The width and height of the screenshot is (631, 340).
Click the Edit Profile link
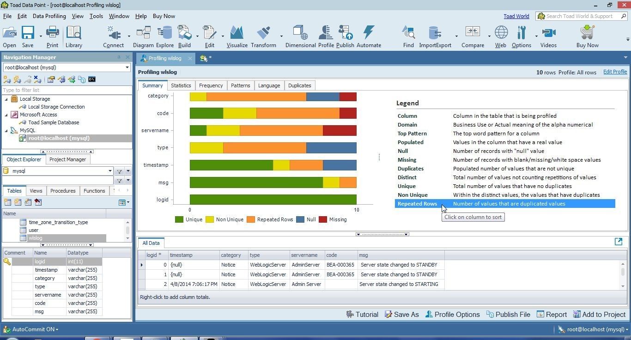615,72
